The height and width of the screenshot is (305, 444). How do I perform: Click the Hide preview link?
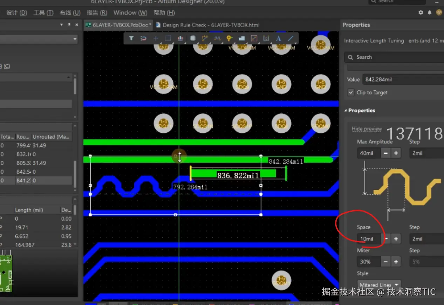click(x=367, y=129)
